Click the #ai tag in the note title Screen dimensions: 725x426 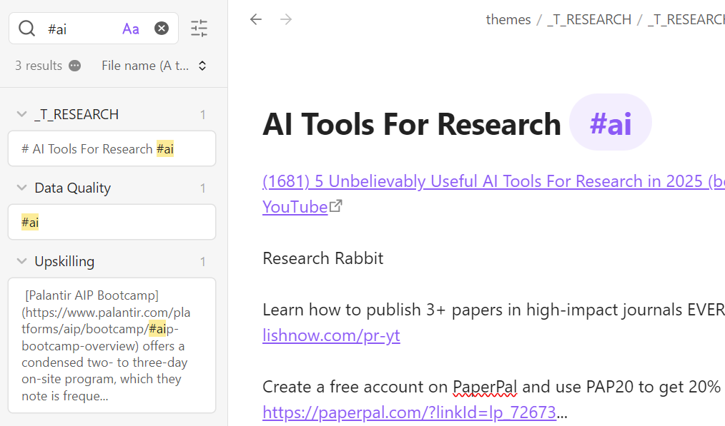(x=610, y=123)
